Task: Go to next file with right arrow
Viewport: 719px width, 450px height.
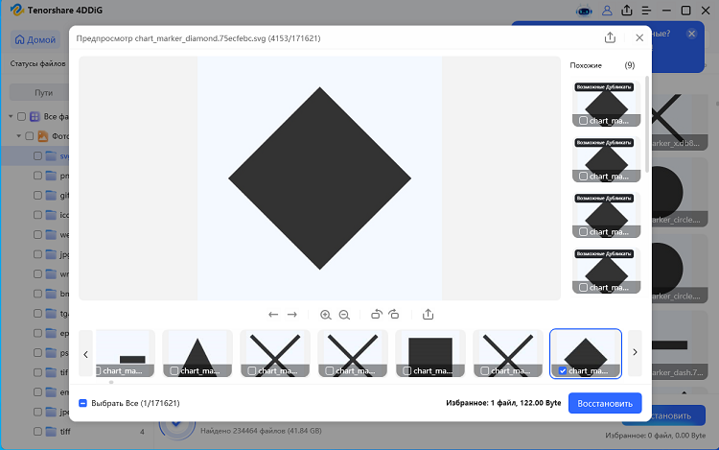Action: point(292,315)
